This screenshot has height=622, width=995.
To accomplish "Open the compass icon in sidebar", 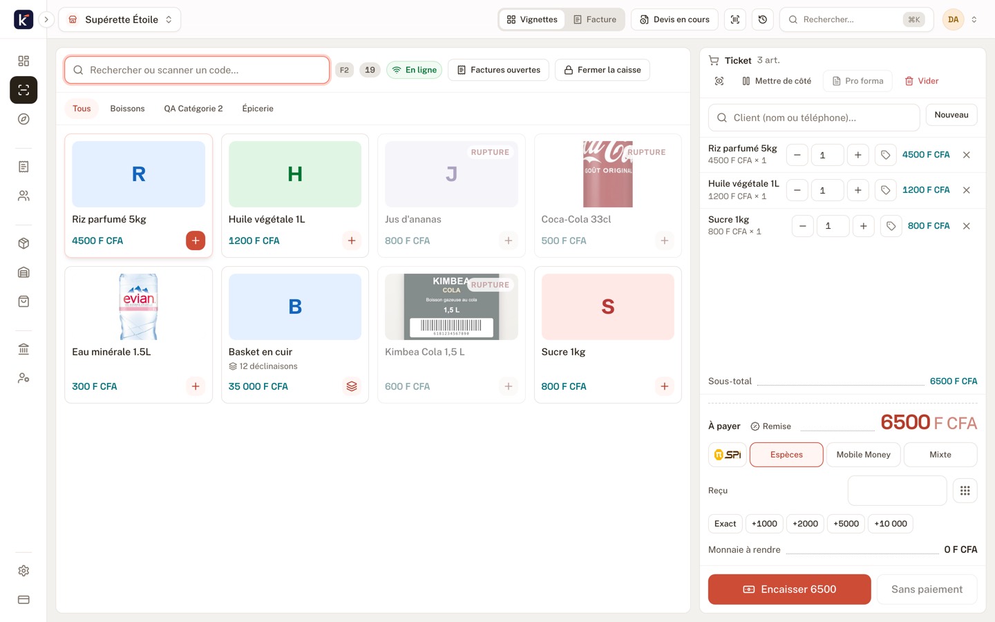I will pos(23,119).
